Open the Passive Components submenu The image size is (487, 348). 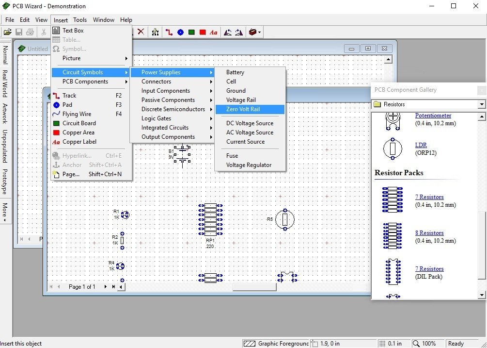pyautogui.click(x=173, y=100)
